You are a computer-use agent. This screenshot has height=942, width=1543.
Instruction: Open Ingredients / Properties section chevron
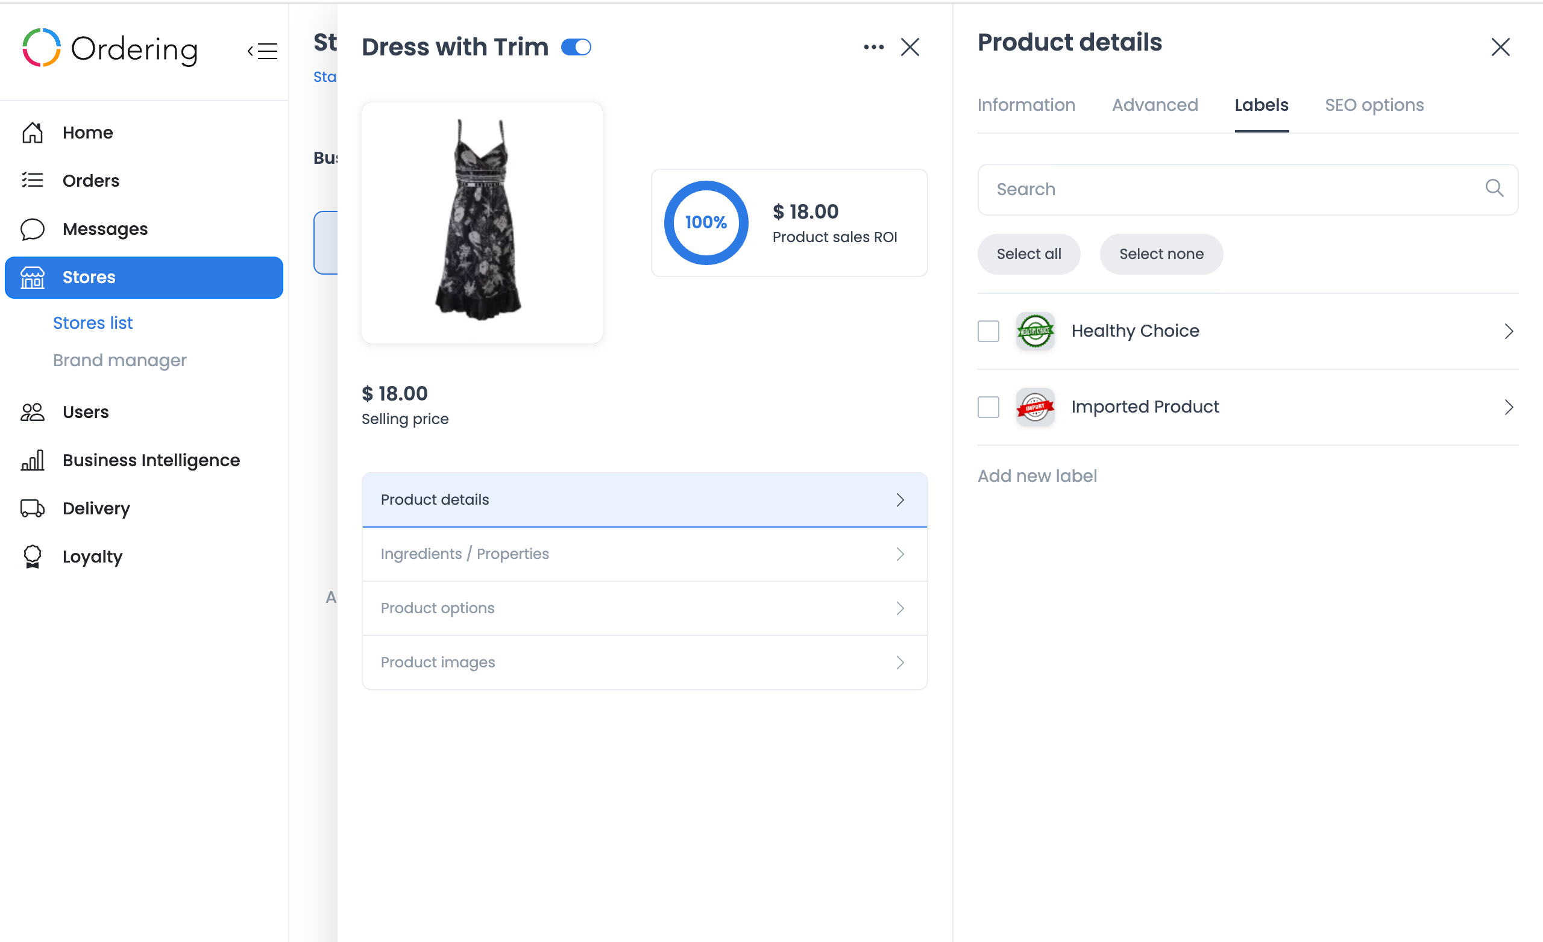coord(900,554)
